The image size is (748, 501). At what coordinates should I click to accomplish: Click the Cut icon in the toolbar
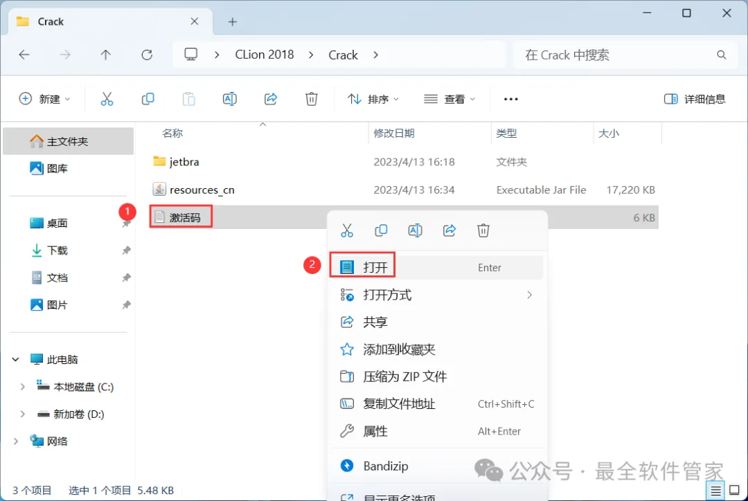coord(107,99)
